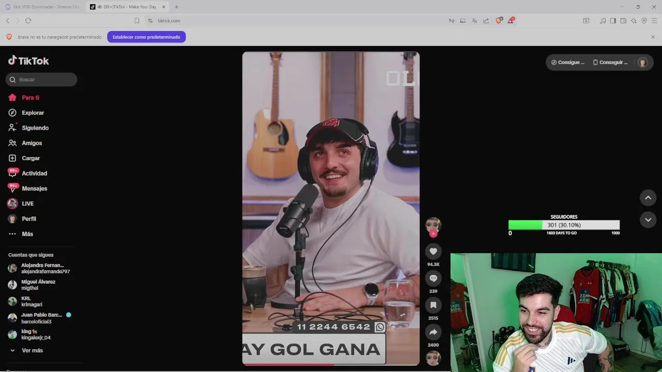This screenshot has width=662, height=372.
Task: Click the Consigue ... button
Action: pos(568,62)
